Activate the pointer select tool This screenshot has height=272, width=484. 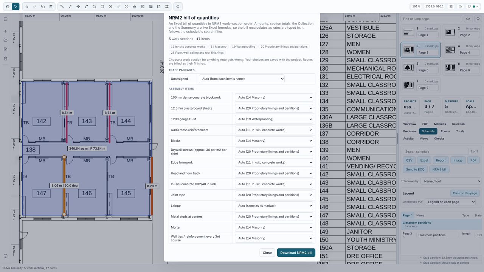pyautogui.click(x=16, y=6)
